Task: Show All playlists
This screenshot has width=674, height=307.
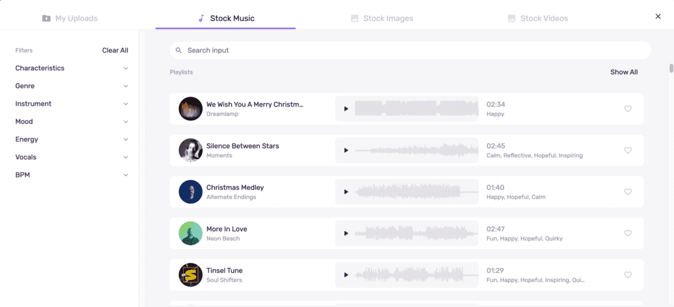Action: point(624,72)
